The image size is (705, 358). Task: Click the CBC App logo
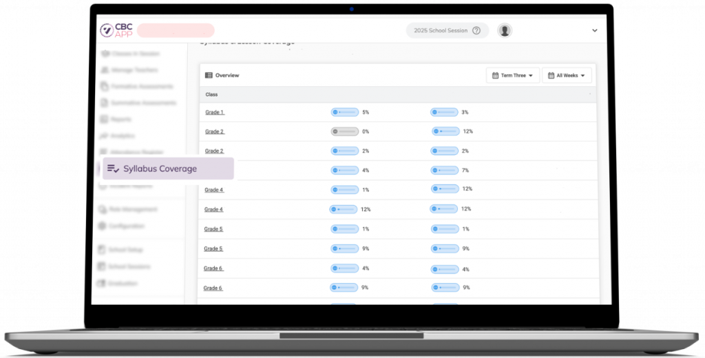116,30
